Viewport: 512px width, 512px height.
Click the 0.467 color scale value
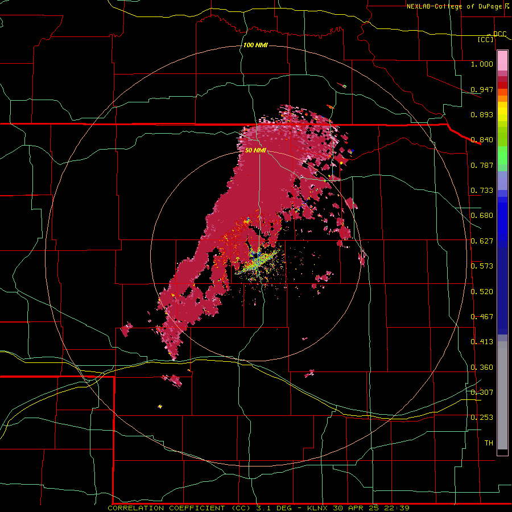click(x=482, y=317)
